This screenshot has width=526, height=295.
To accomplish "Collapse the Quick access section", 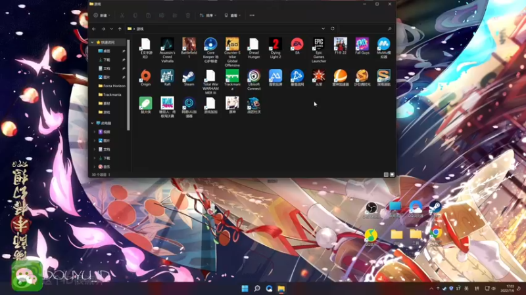I will click(x=92, y=43).
